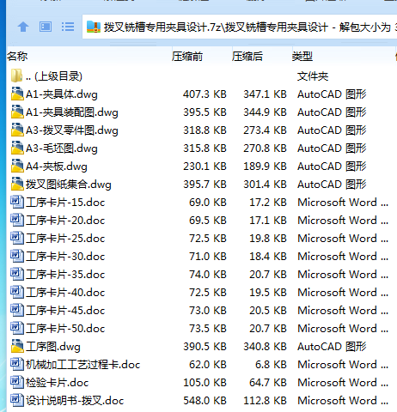397x412 pixels.
Task: Select file 工序卡片-15.doc
Action: [65, 203]
